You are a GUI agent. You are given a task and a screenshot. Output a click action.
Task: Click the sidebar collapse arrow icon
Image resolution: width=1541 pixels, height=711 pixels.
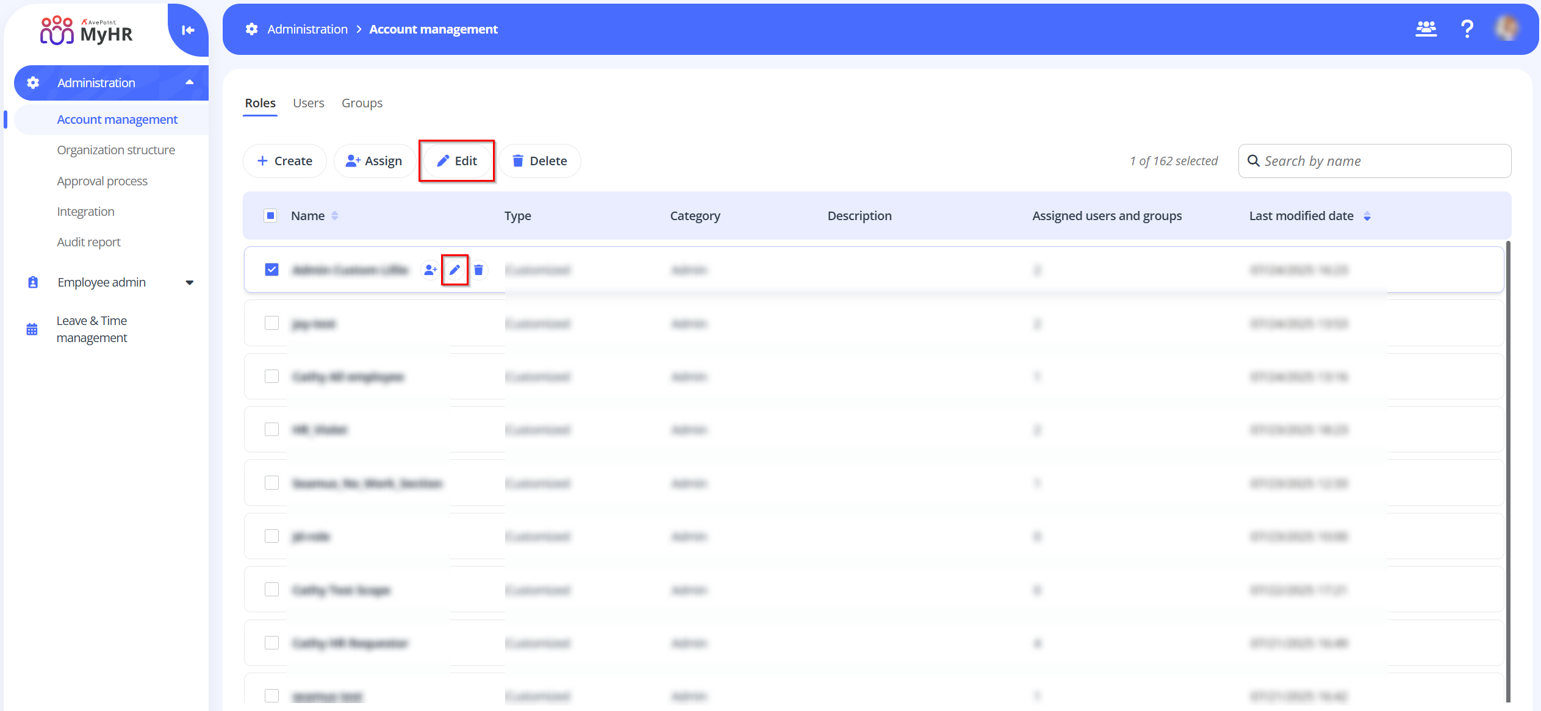[x=188, y=30]
